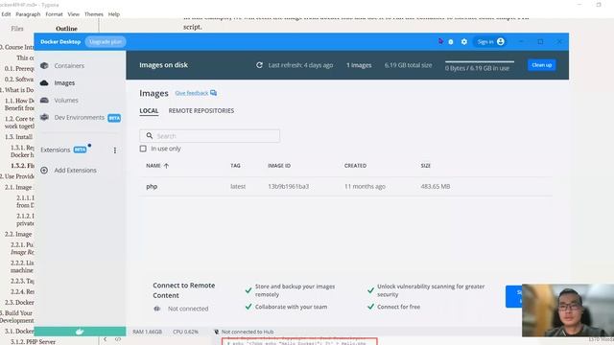Click the search magnifier icon

[150, 136]
